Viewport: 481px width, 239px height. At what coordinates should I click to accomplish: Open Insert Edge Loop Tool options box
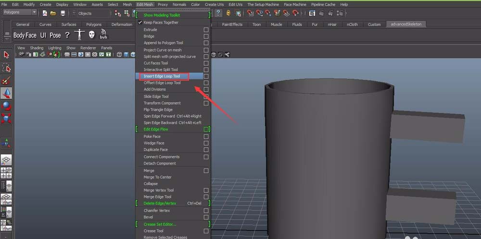206,76
